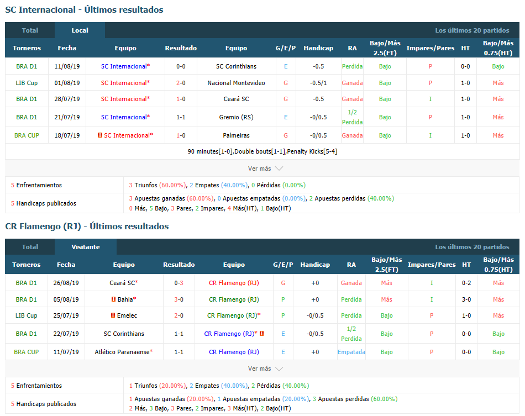
Task: Click the 'CR Flamengo (RJ) - Últimos resultados' heading
Action: coord(87,227)
